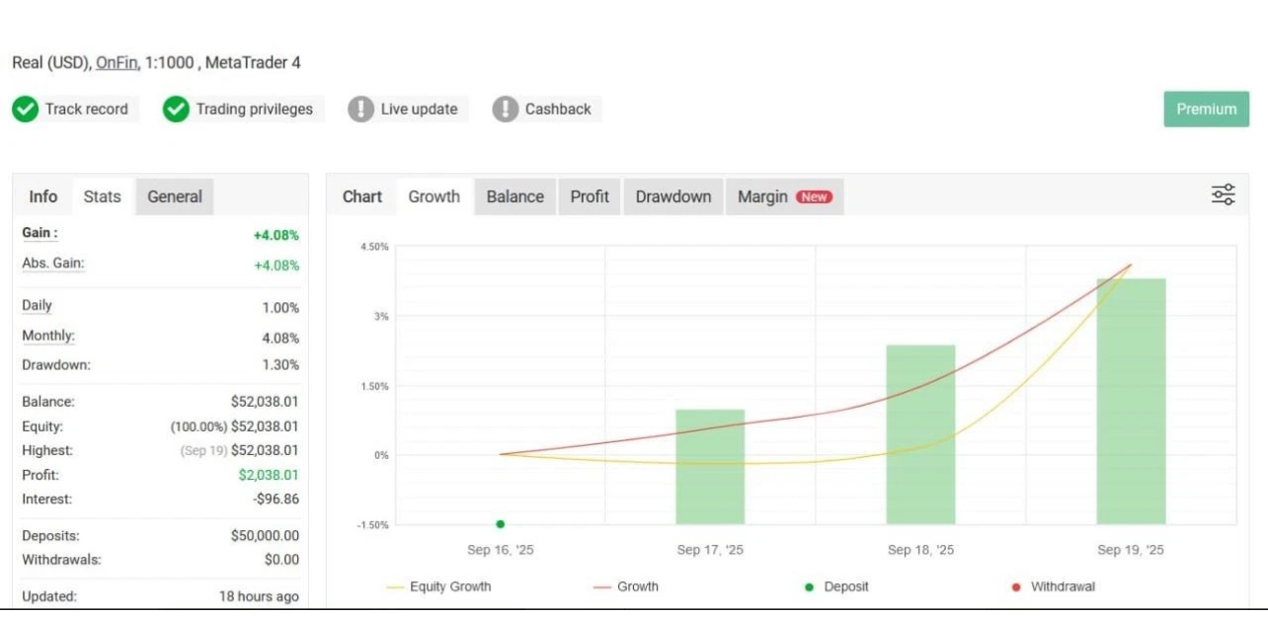Screen dimensions: 1268x617
Task: Open the Balance chart tab
Action: (x=515, y=196)
